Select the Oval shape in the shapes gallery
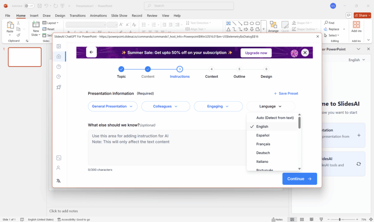The width and height of the screenshot is (374, 222). [252, 23]
